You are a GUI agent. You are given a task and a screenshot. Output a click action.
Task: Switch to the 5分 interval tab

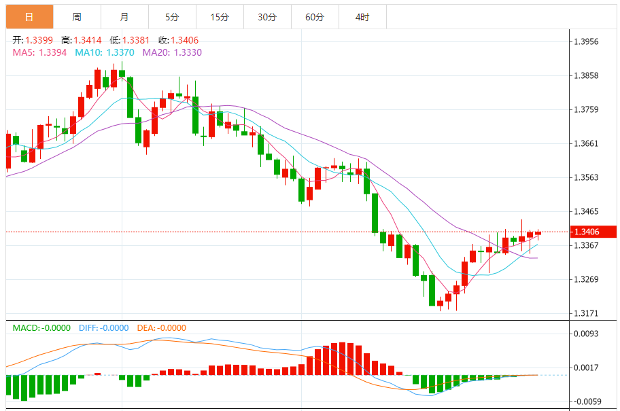(172, 17)
